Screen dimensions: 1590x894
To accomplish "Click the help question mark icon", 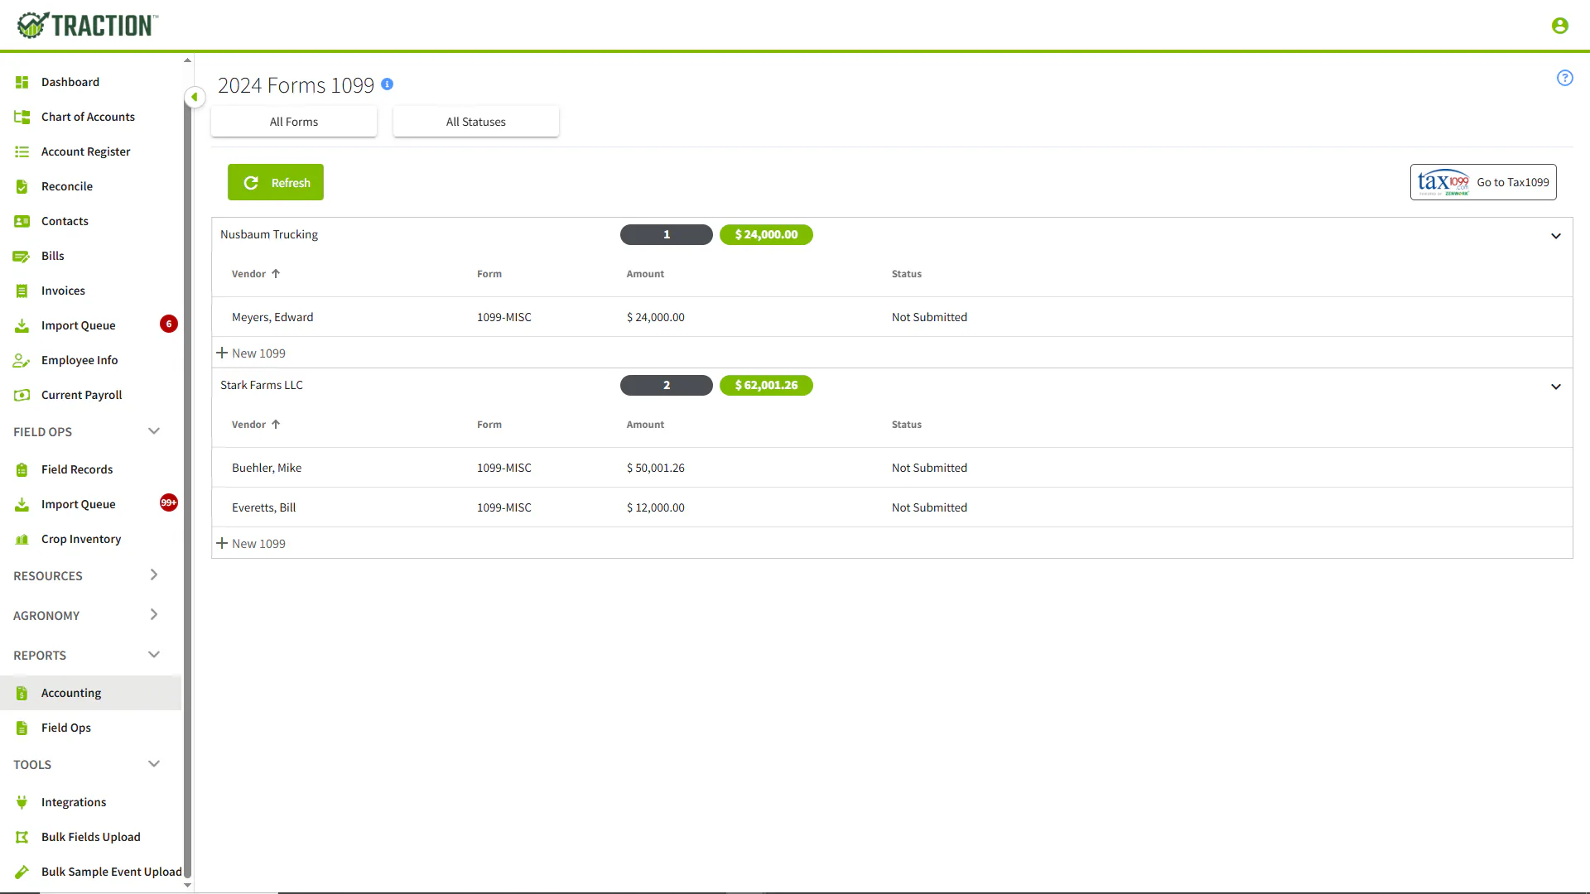I will click(x=1564, y=78).
